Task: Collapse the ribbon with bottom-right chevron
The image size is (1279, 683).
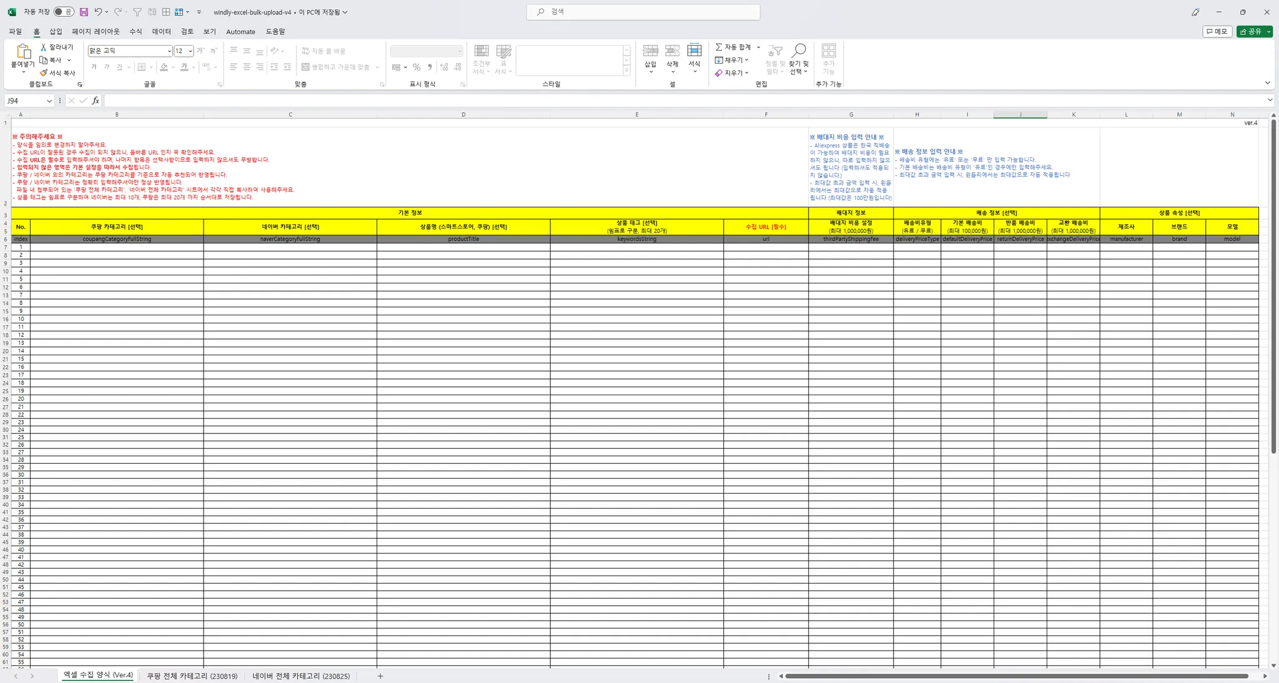Action: tap(1267, 83)
